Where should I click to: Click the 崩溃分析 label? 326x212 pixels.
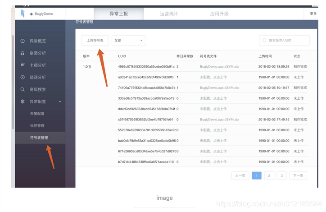click(x=38, y=53)
